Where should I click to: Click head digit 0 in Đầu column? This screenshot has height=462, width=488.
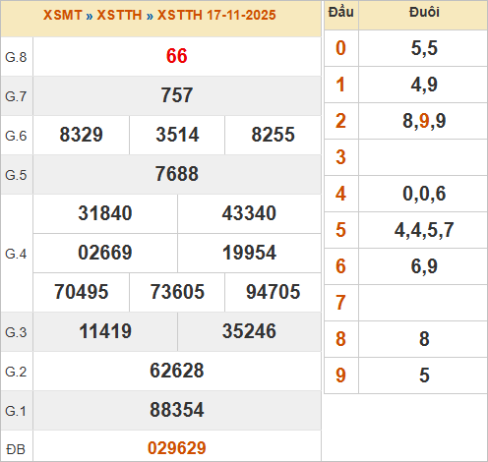point(340,48)
